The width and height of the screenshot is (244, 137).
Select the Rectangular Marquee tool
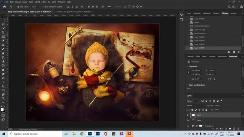click(3, 20)
